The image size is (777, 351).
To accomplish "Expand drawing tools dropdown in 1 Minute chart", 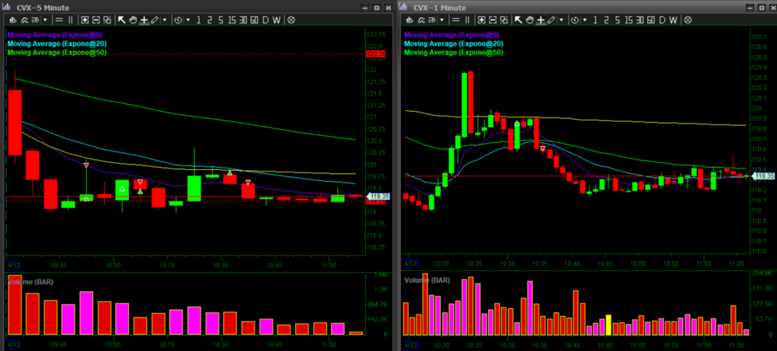I will tap(561, 19).
